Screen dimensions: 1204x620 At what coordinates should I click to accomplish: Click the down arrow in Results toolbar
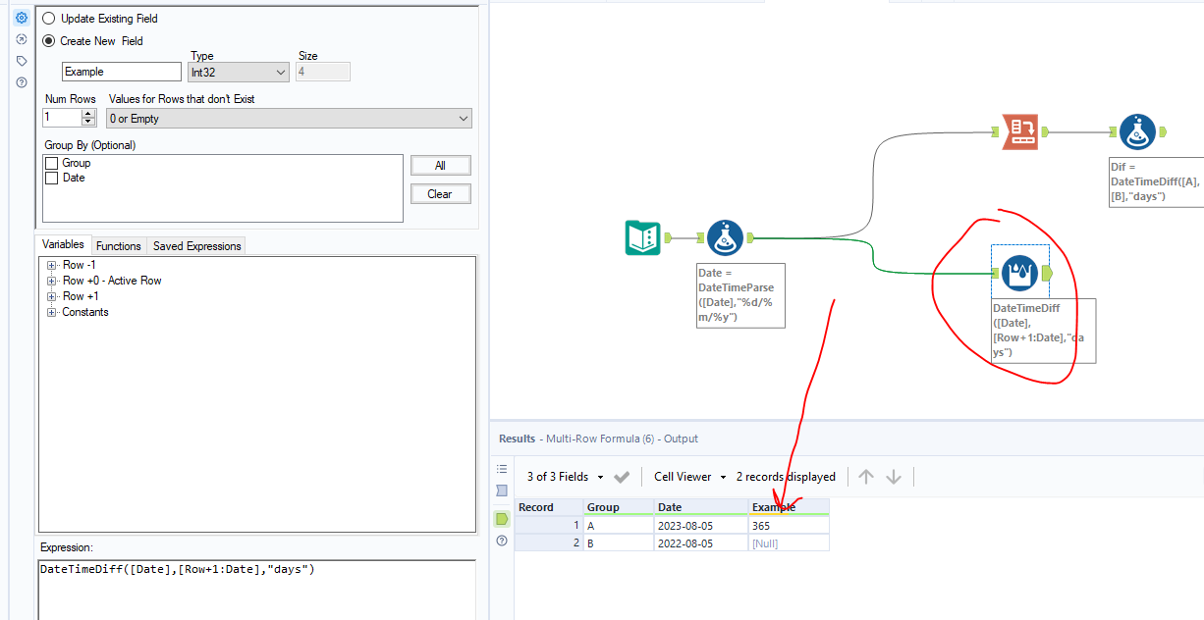894,477
